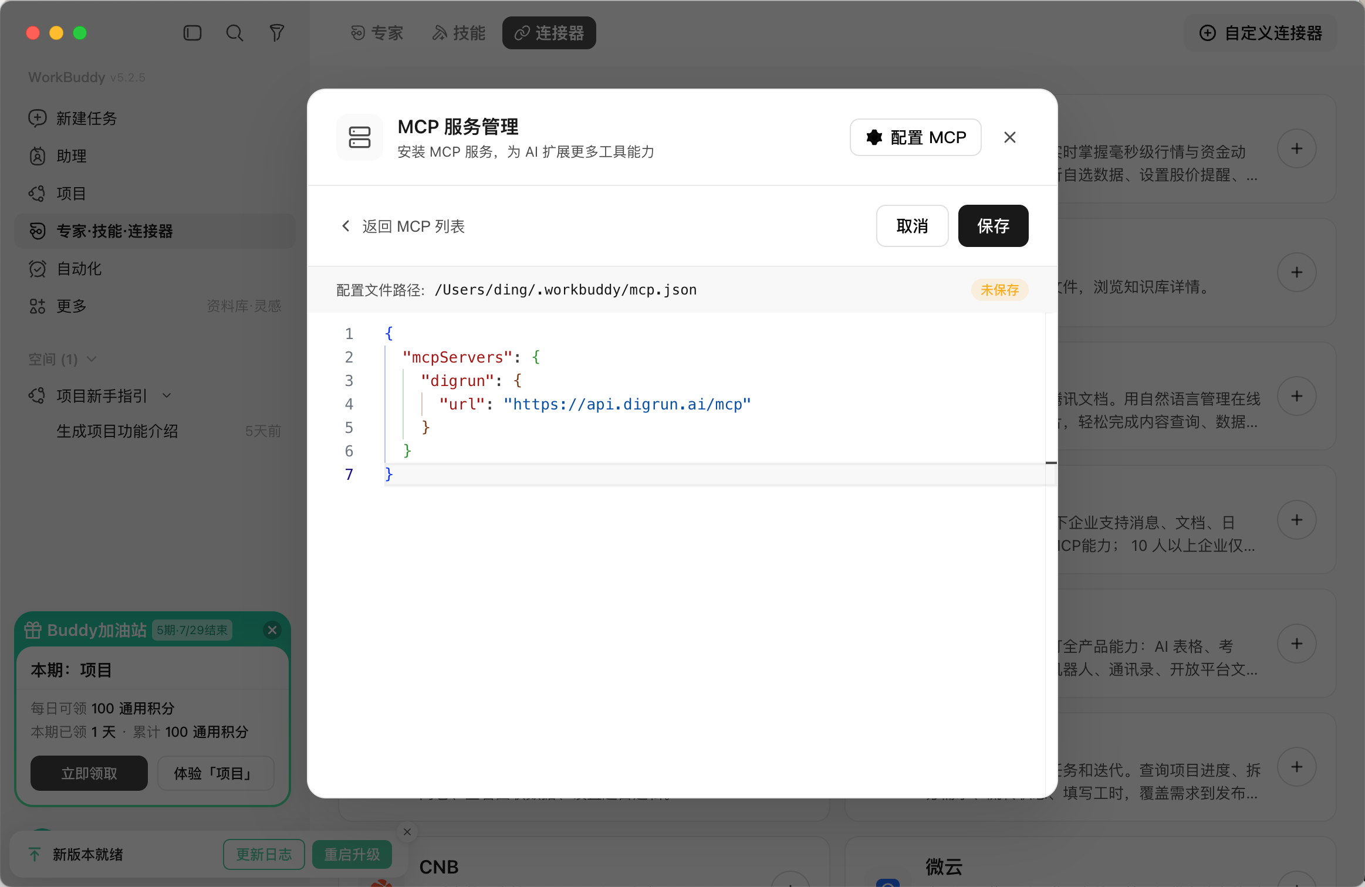
Task: Click the 未保存 status badge
Action: point(999,290)
